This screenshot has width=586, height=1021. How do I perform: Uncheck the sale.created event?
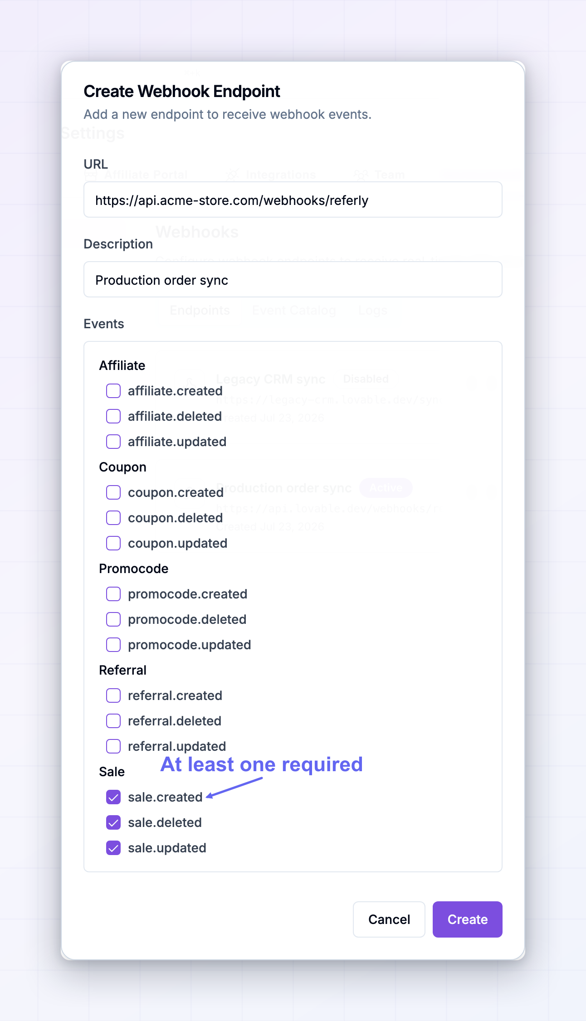tap(113, 797)
